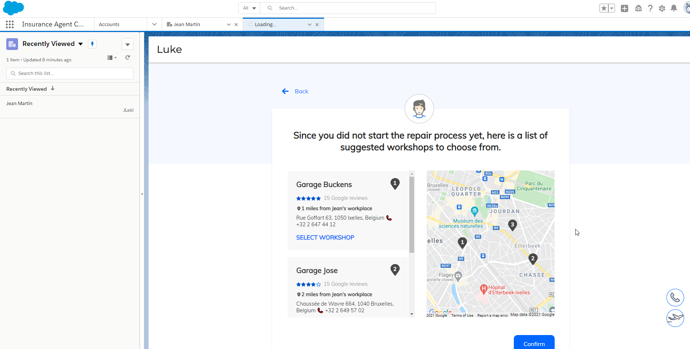Open the App Launcher grid icon
The height and width of the screenshot is (349, 690).
(x=10, y=24)
